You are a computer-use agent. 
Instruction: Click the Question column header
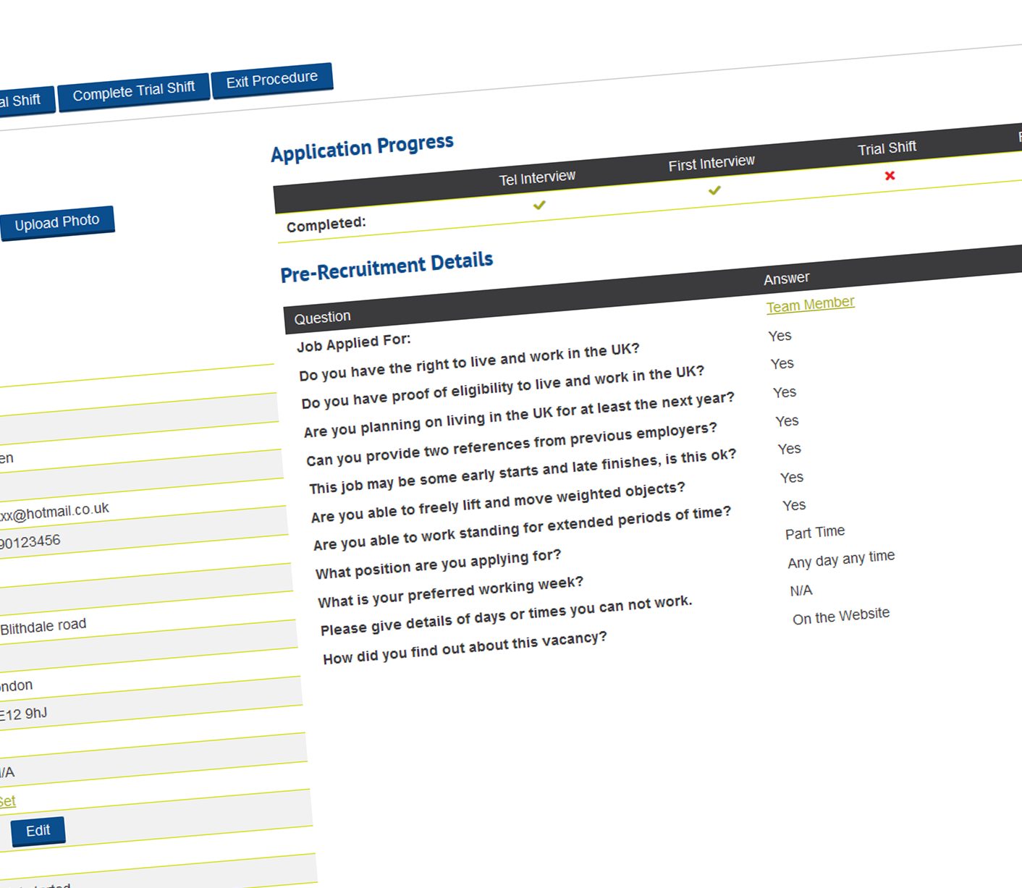pos(322,317)
